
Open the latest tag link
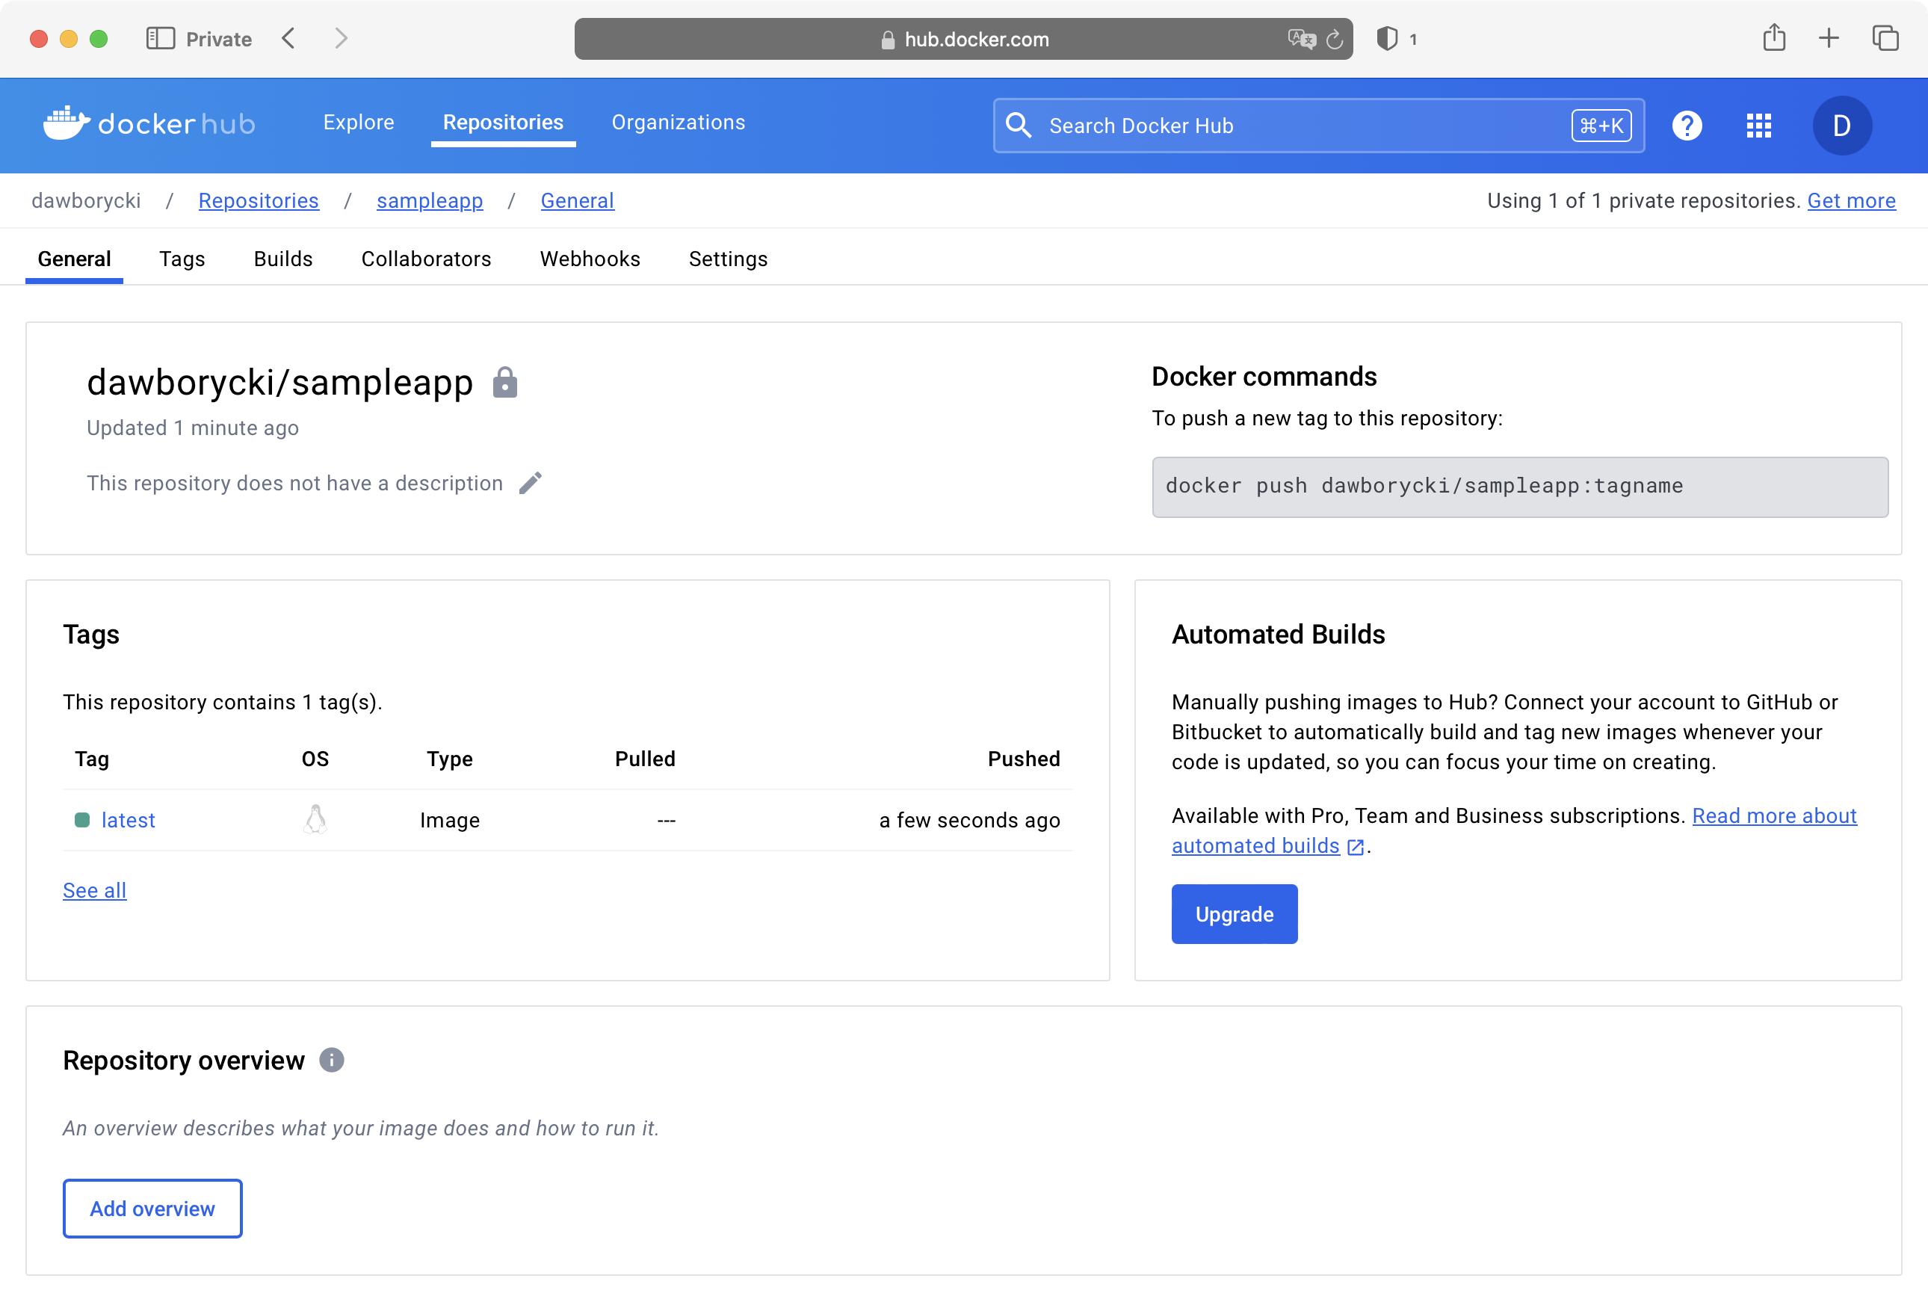(128, 820)
